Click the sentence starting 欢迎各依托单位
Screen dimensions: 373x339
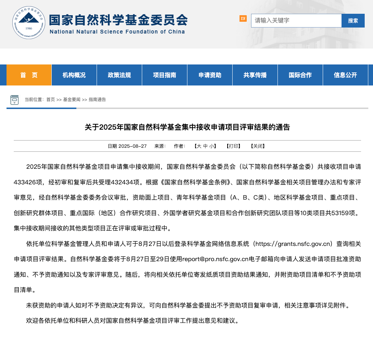(x=132, y=321)
